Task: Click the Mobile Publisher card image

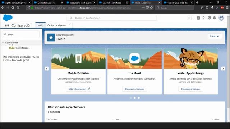Action: (78, 58)
